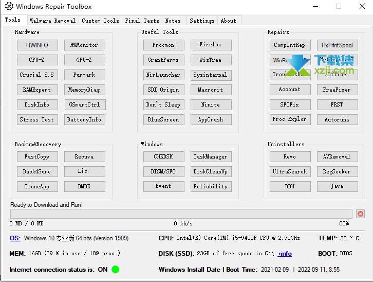Launch RegSeeker
Image resolution: width=373 pixels, height=282 pixels.
[338, 171]
